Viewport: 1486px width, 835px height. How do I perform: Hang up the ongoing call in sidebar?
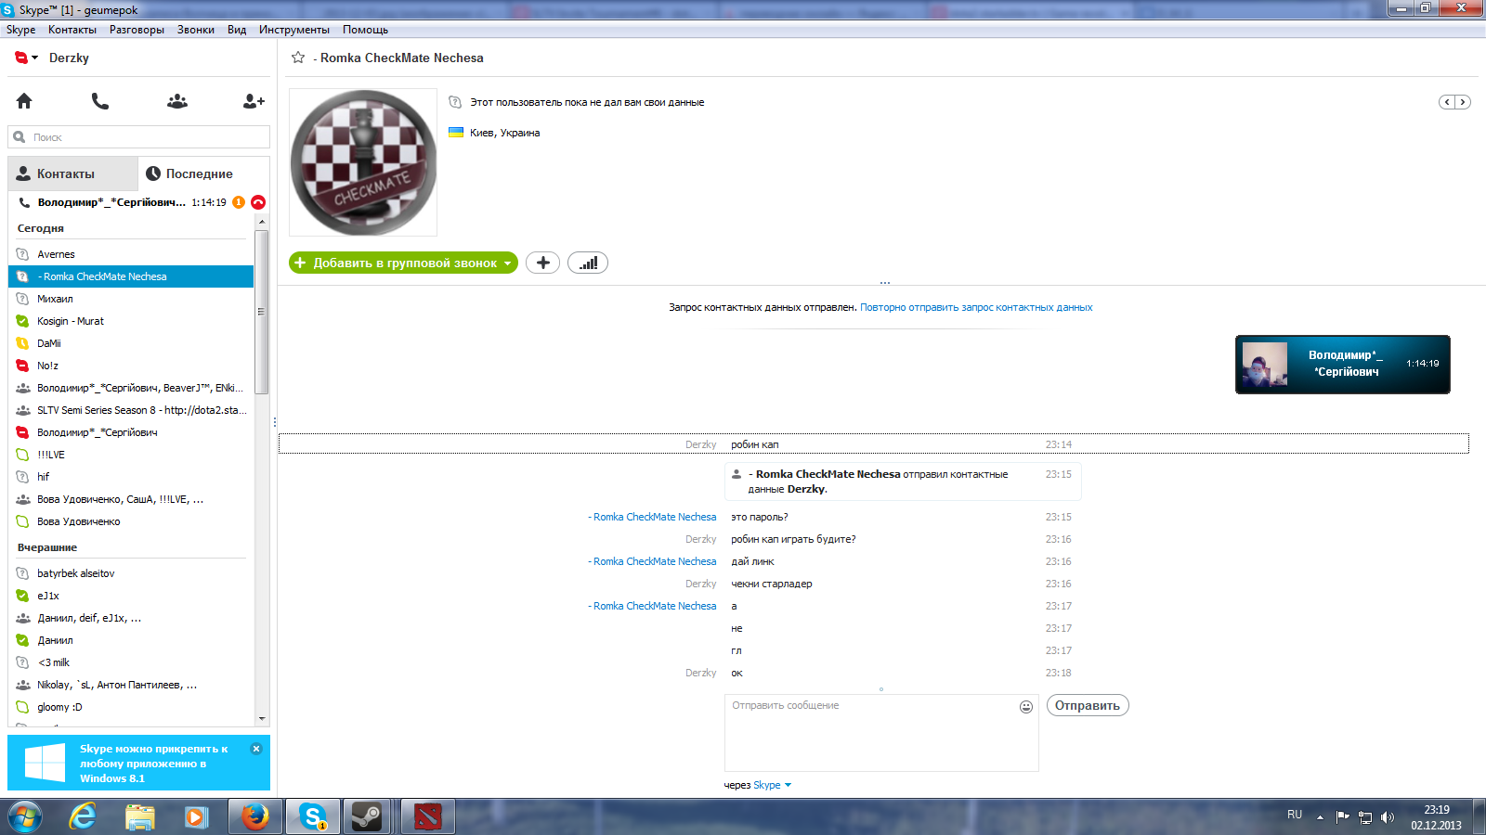coord(258,202)
